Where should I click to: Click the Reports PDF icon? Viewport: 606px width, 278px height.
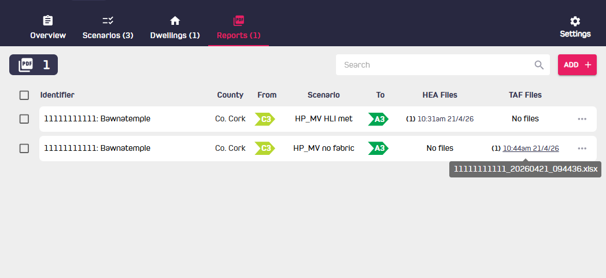pyautogui.click(x=239, y=20)
